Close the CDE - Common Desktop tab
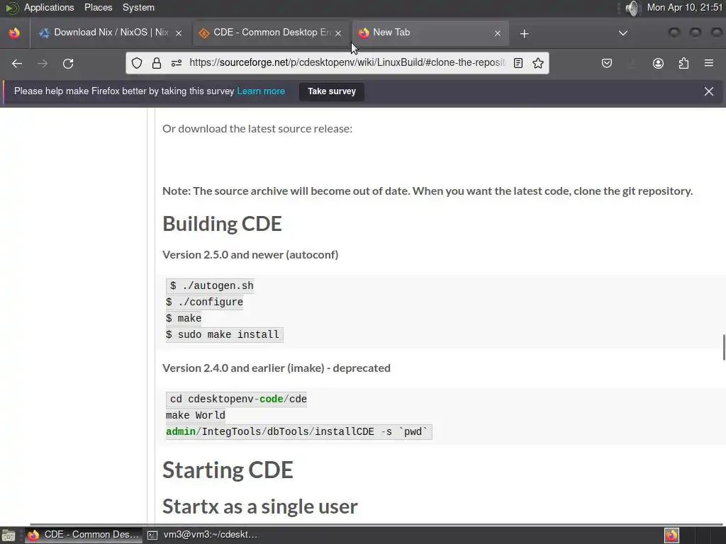Image resolution: width=726 pixels, height=544 pixels. click(338, 33)
